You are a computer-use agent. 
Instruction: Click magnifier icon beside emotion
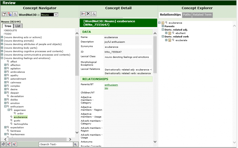point(8,103)
